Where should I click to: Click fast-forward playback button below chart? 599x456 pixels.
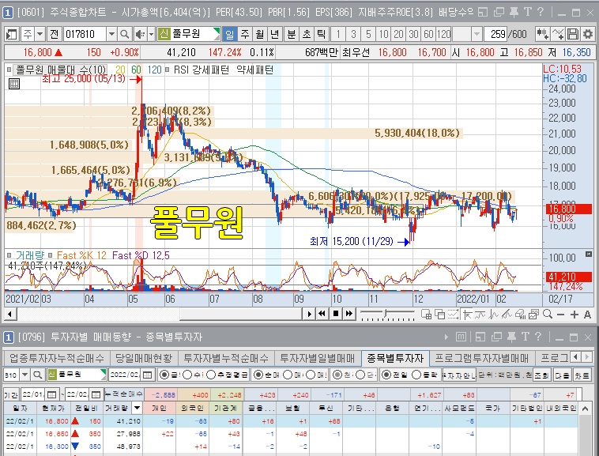(348, 314)
